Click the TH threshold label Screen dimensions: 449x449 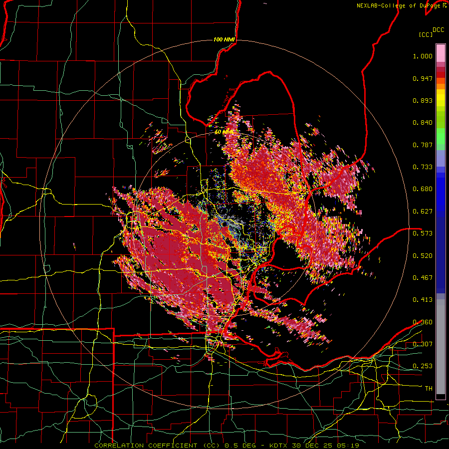point(429,389)
